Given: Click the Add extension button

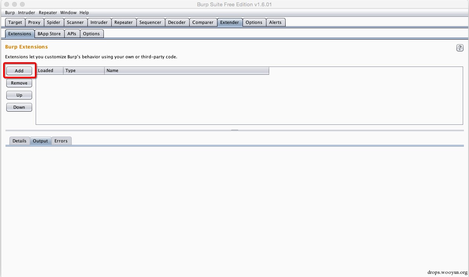Looking at the screenshot, I should tap(19, 71).
